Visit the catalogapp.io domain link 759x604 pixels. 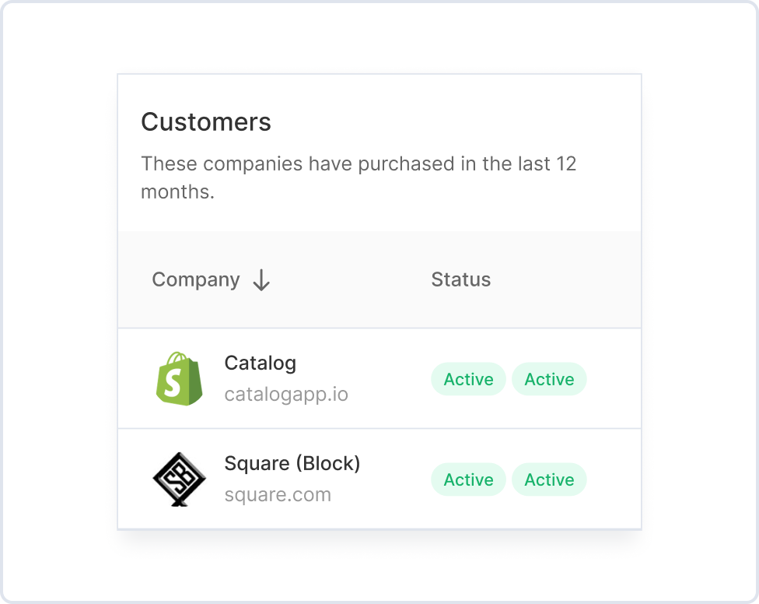pyautogui.click(x=286, y=395)
